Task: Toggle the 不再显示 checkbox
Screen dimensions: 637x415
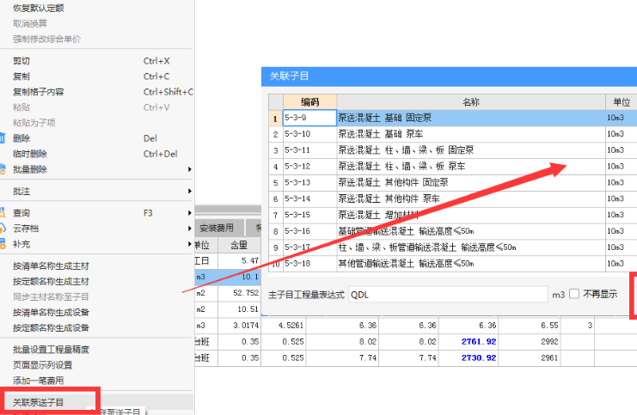Action: click(573, 294)
